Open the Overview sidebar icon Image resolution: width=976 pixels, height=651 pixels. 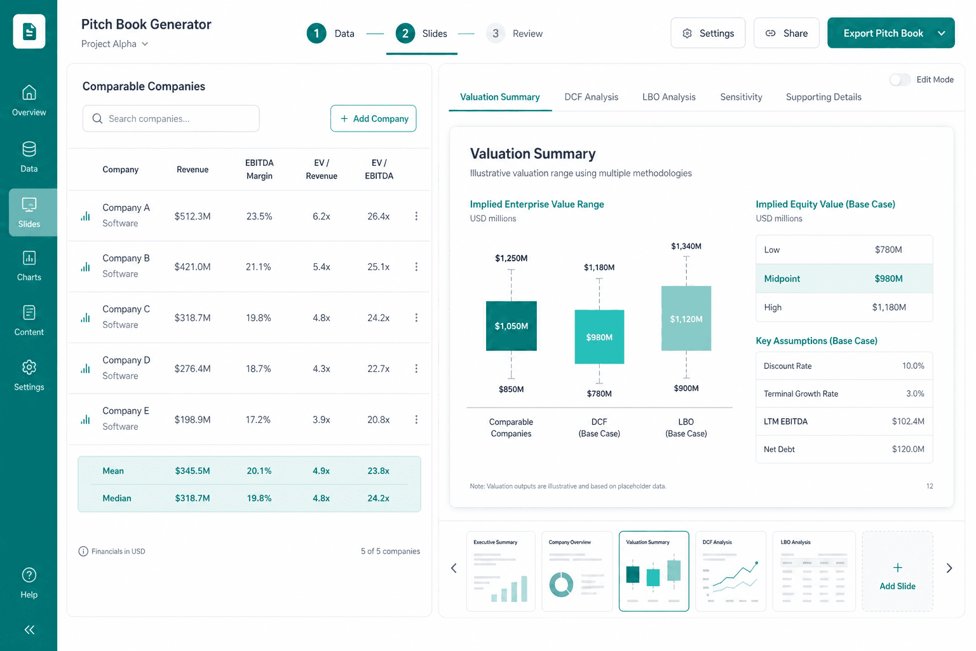[x=29, y=100]
